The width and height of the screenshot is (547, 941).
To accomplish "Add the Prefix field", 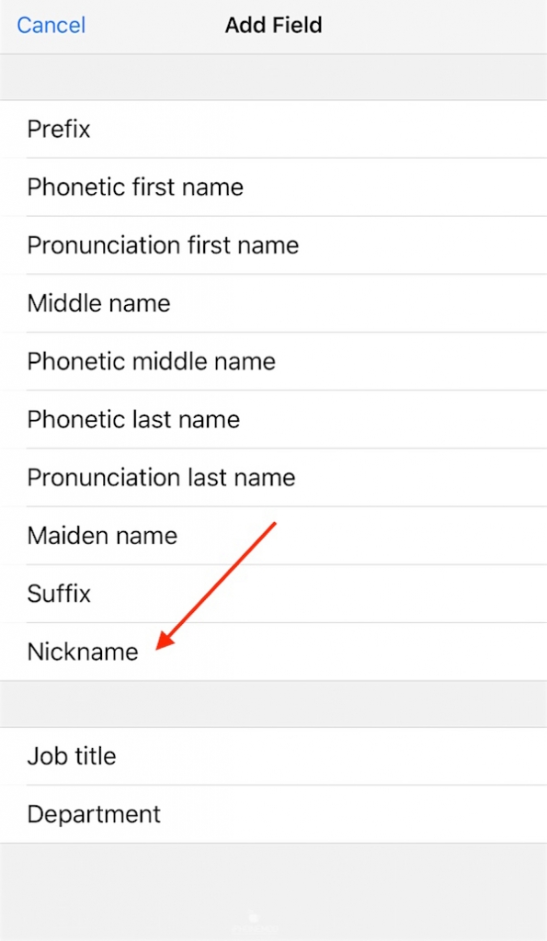I will coord(273,129).
